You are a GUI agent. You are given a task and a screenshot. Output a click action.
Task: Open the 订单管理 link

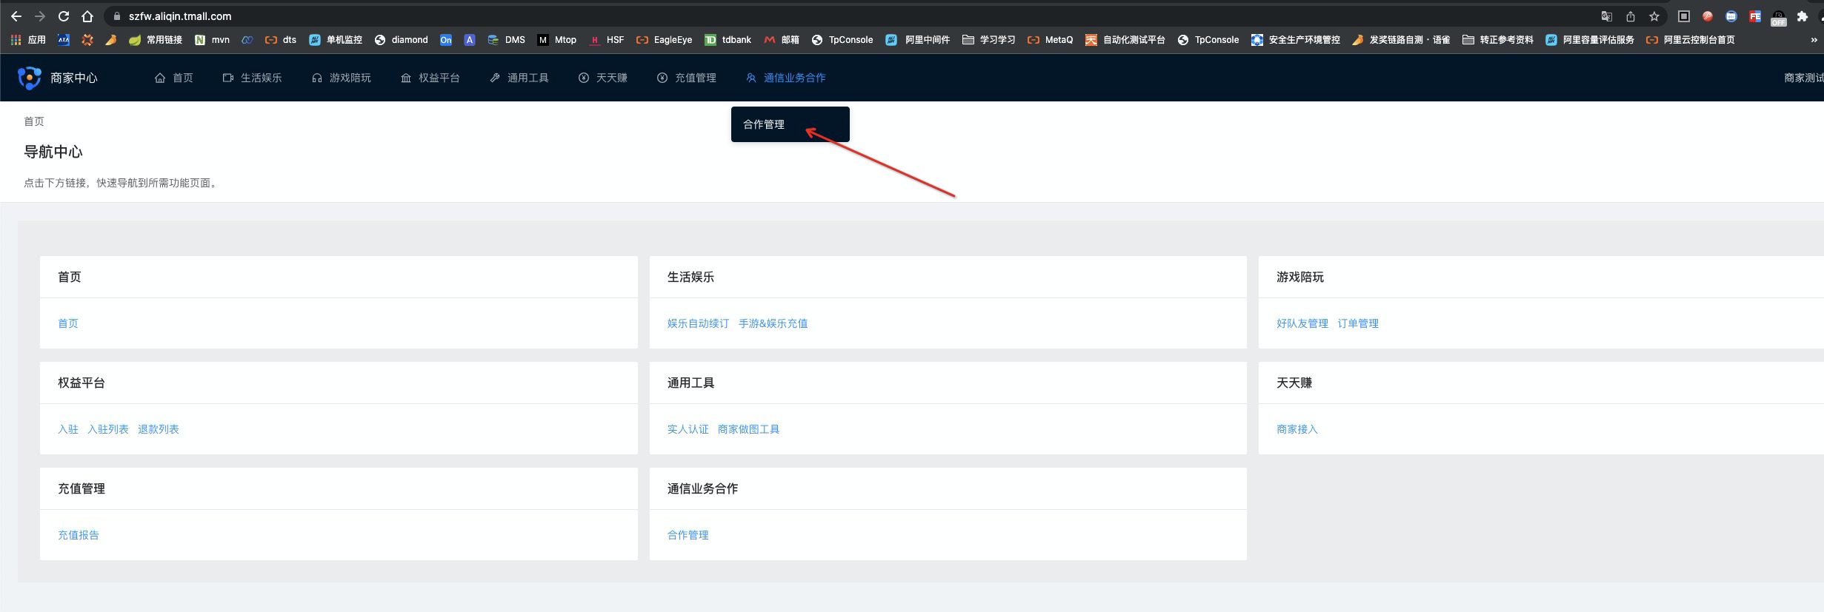(x=1358, y=323)
